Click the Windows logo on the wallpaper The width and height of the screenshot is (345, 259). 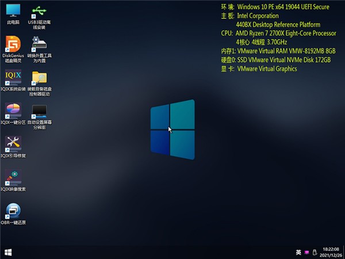[x=172, y=129]
